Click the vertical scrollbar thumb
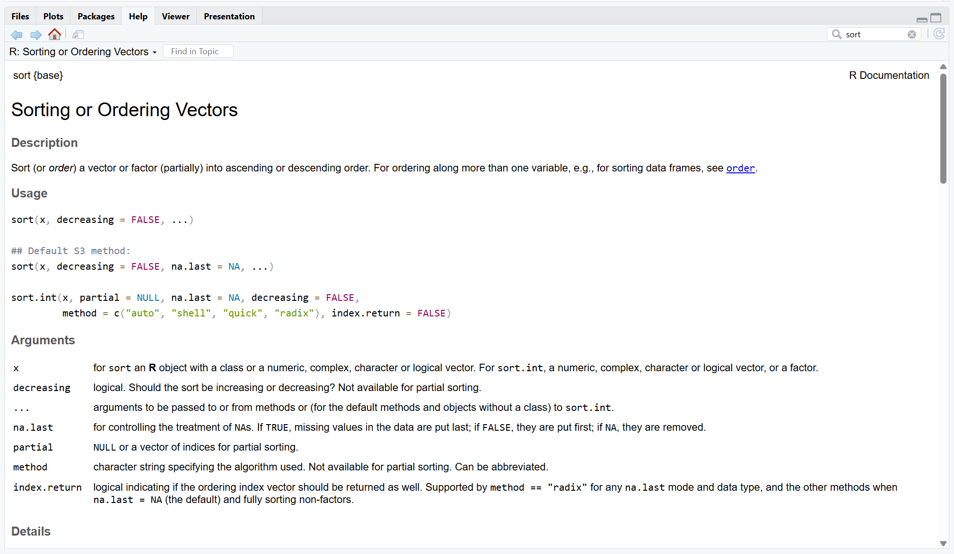Viewport: 954px width, 554px height. [943, 128]
